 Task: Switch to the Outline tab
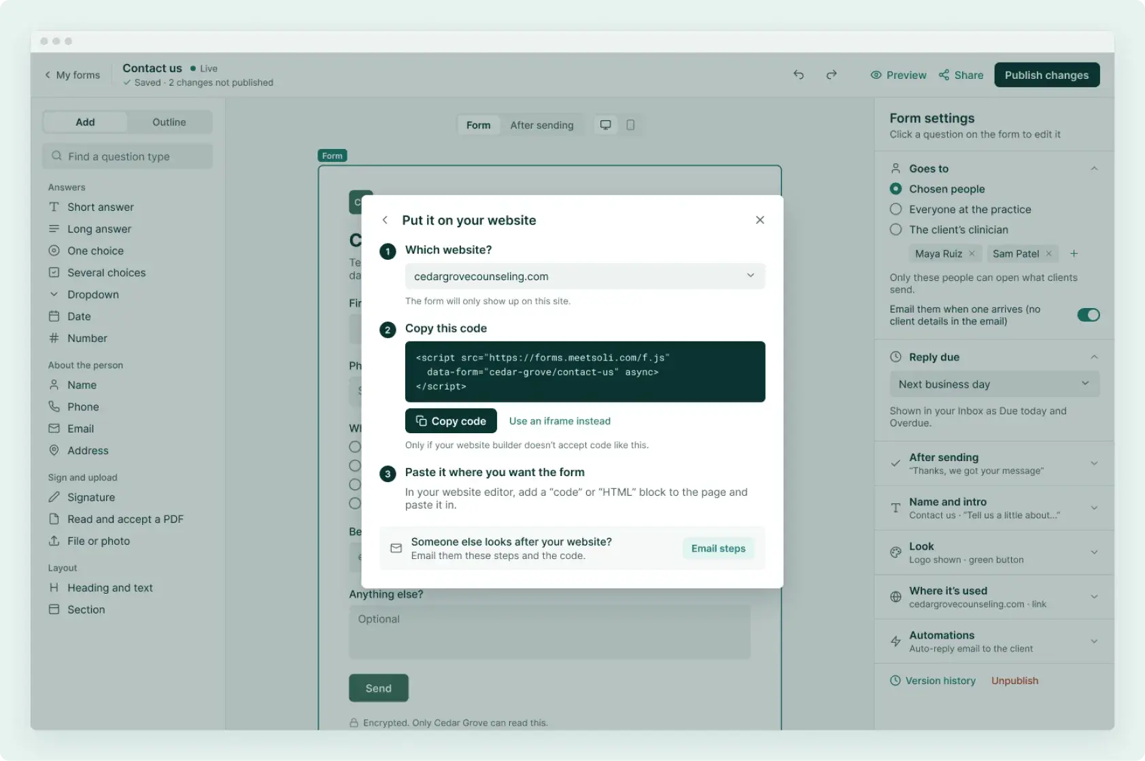pos(169,122)
